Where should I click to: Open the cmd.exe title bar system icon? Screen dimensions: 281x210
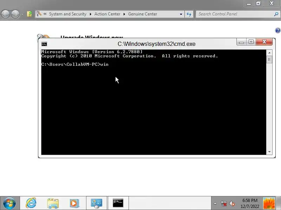click(44, 44)
